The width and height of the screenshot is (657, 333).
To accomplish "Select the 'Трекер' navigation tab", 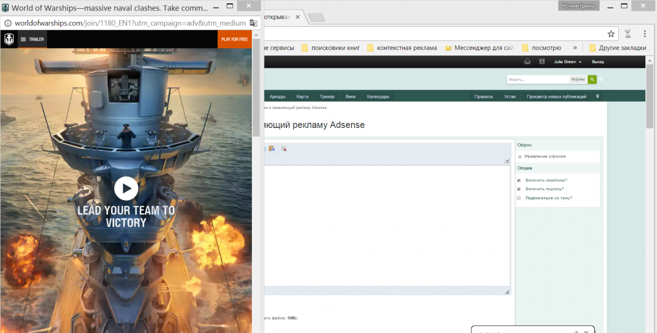I will (x=327, y=97).
